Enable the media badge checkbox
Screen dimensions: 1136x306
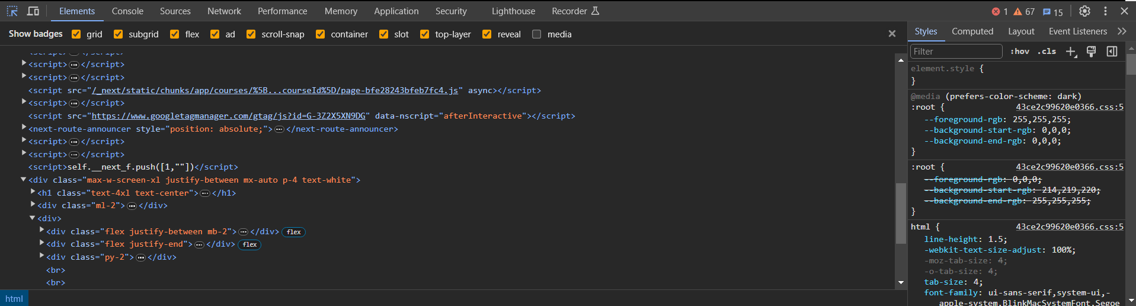(537, 34)
